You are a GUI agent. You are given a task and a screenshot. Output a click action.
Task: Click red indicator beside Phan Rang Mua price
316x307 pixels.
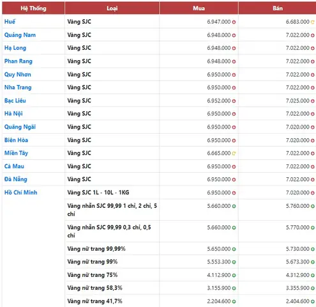pyautogui.click(x=234, y=61)
